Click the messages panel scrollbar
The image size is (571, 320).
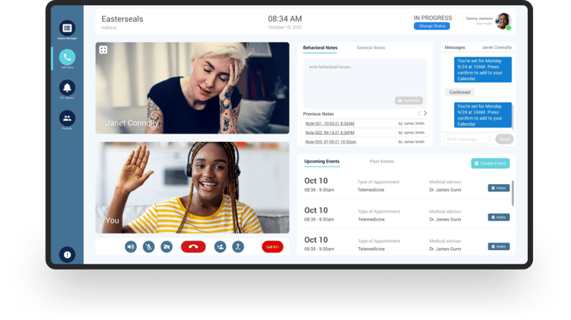pyautogui.click(x=513, y=117)
